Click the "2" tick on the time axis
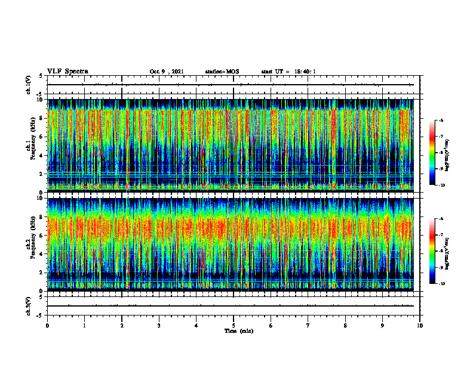The image size is (473, 365). pos(122,326)
